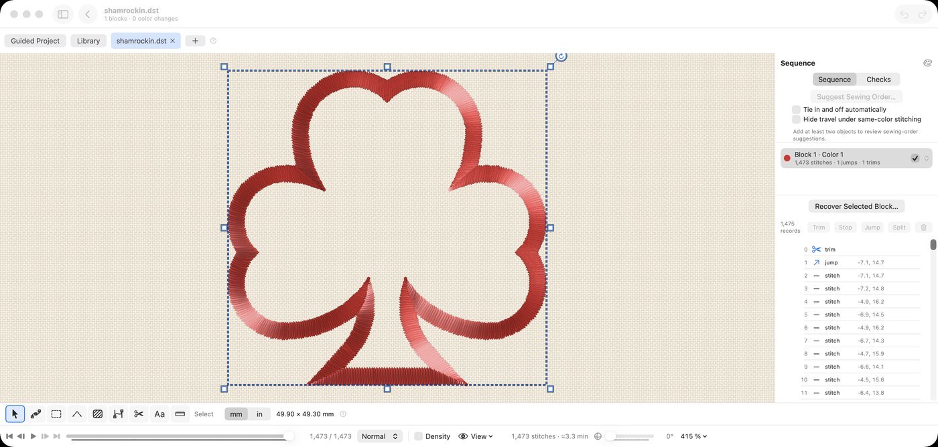Select record 1 jump row
The image size is (938, 447).
point(861,262)
